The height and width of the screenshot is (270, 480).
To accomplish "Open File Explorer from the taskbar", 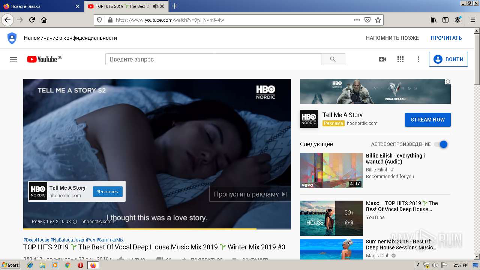I will click(42, 265).
